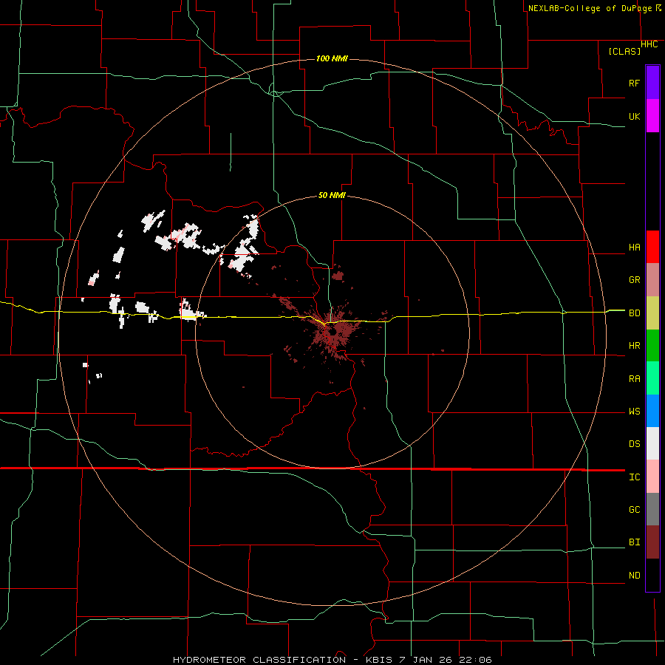
Task: Click the GC legend label
Action: [634, 509]
